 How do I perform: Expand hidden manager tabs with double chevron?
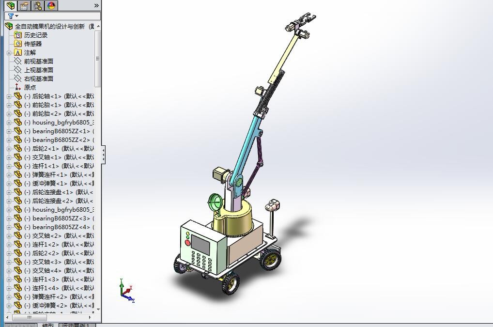96,6
